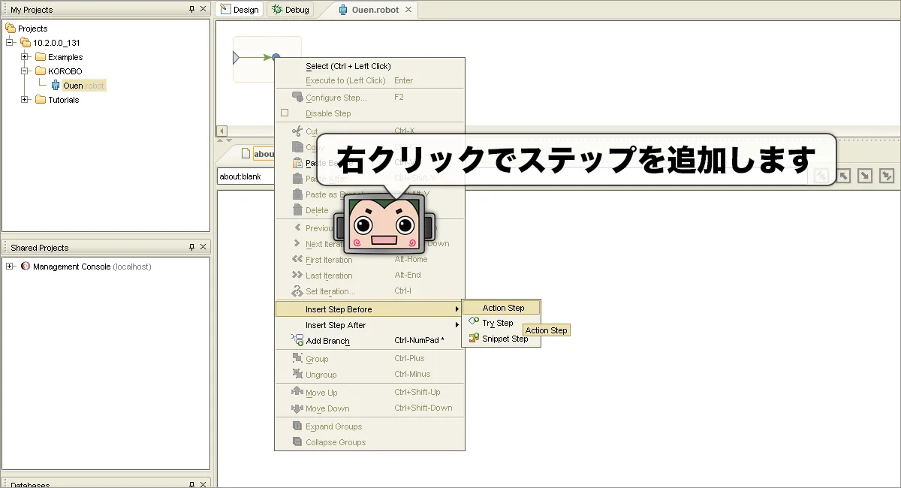Click the Expand Groups icon
The height and width of the screenshot is (488, 901).
[297, 426]
